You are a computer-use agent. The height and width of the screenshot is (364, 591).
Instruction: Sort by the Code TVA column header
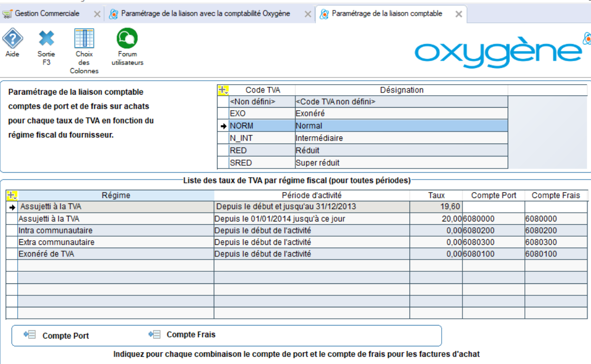coord(262,90)
